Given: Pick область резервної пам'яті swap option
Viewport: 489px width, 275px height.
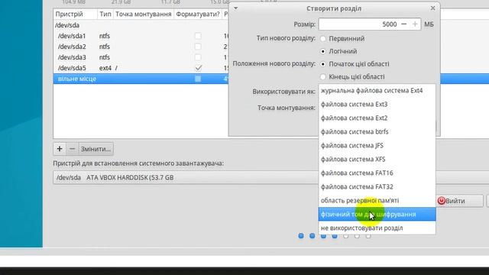Looking at the screenshot, I should pos(377,200).
